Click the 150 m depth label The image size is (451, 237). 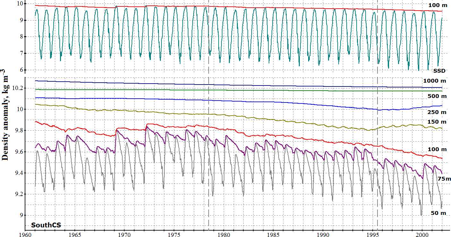pyautogui.click(x=437, y=122)
